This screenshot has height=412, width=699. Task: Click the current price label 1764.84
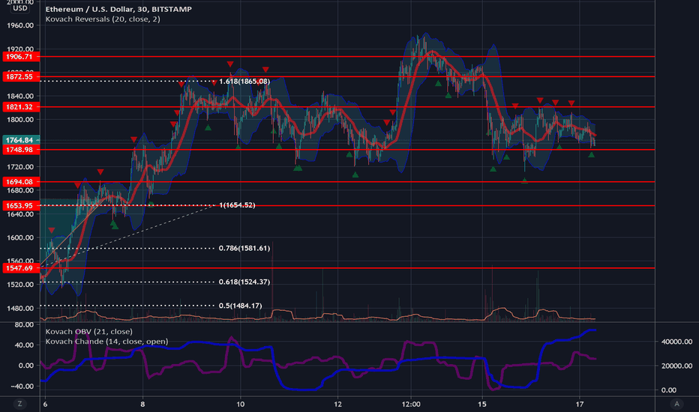[21, 140]
